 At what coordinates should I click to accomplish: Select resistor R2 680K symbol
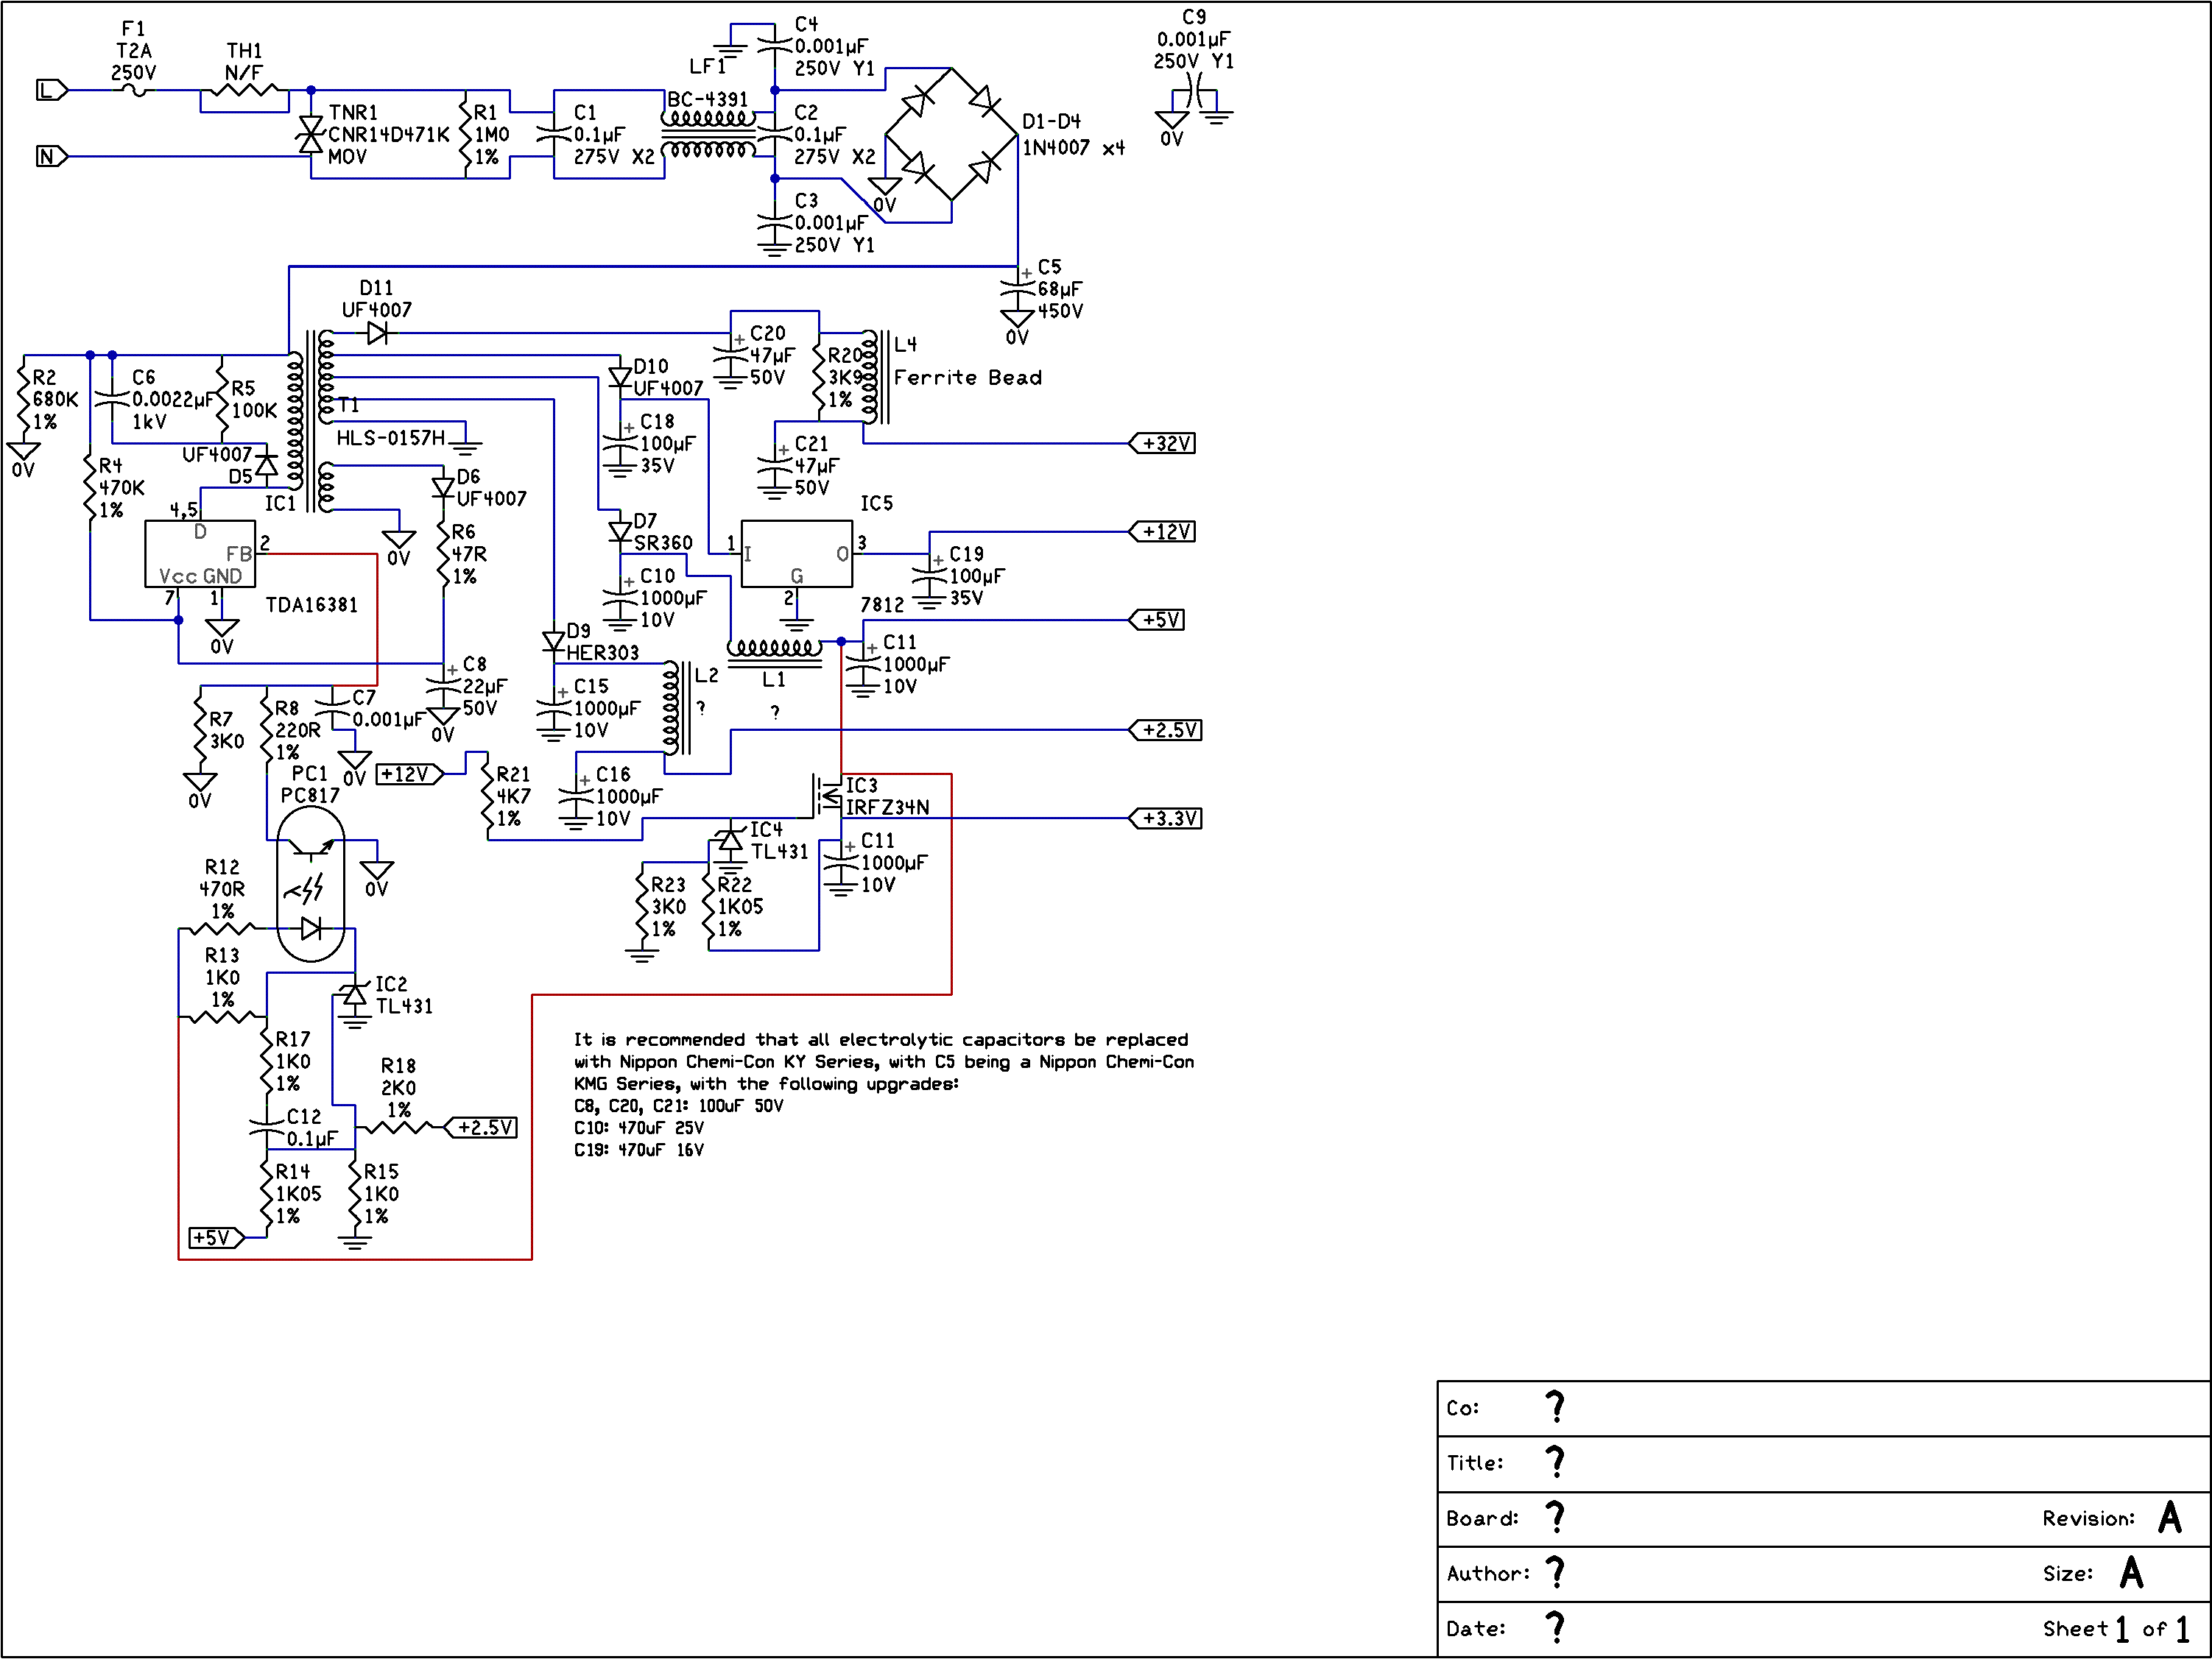click(24, 400)
